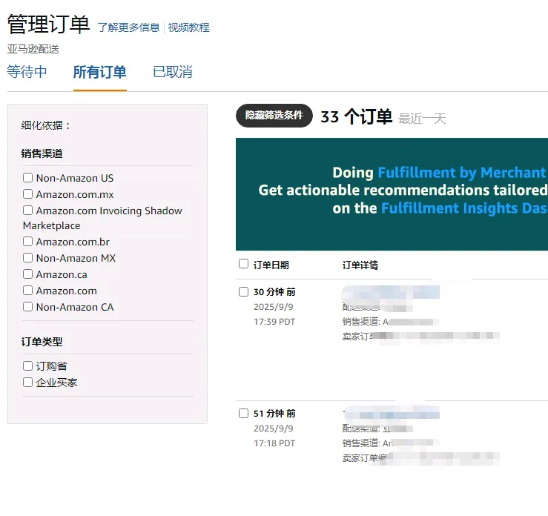The image size is (548, 516).
Task: Check the 订购省 order type
Action: pyautogui.click(x=28, y=366)
